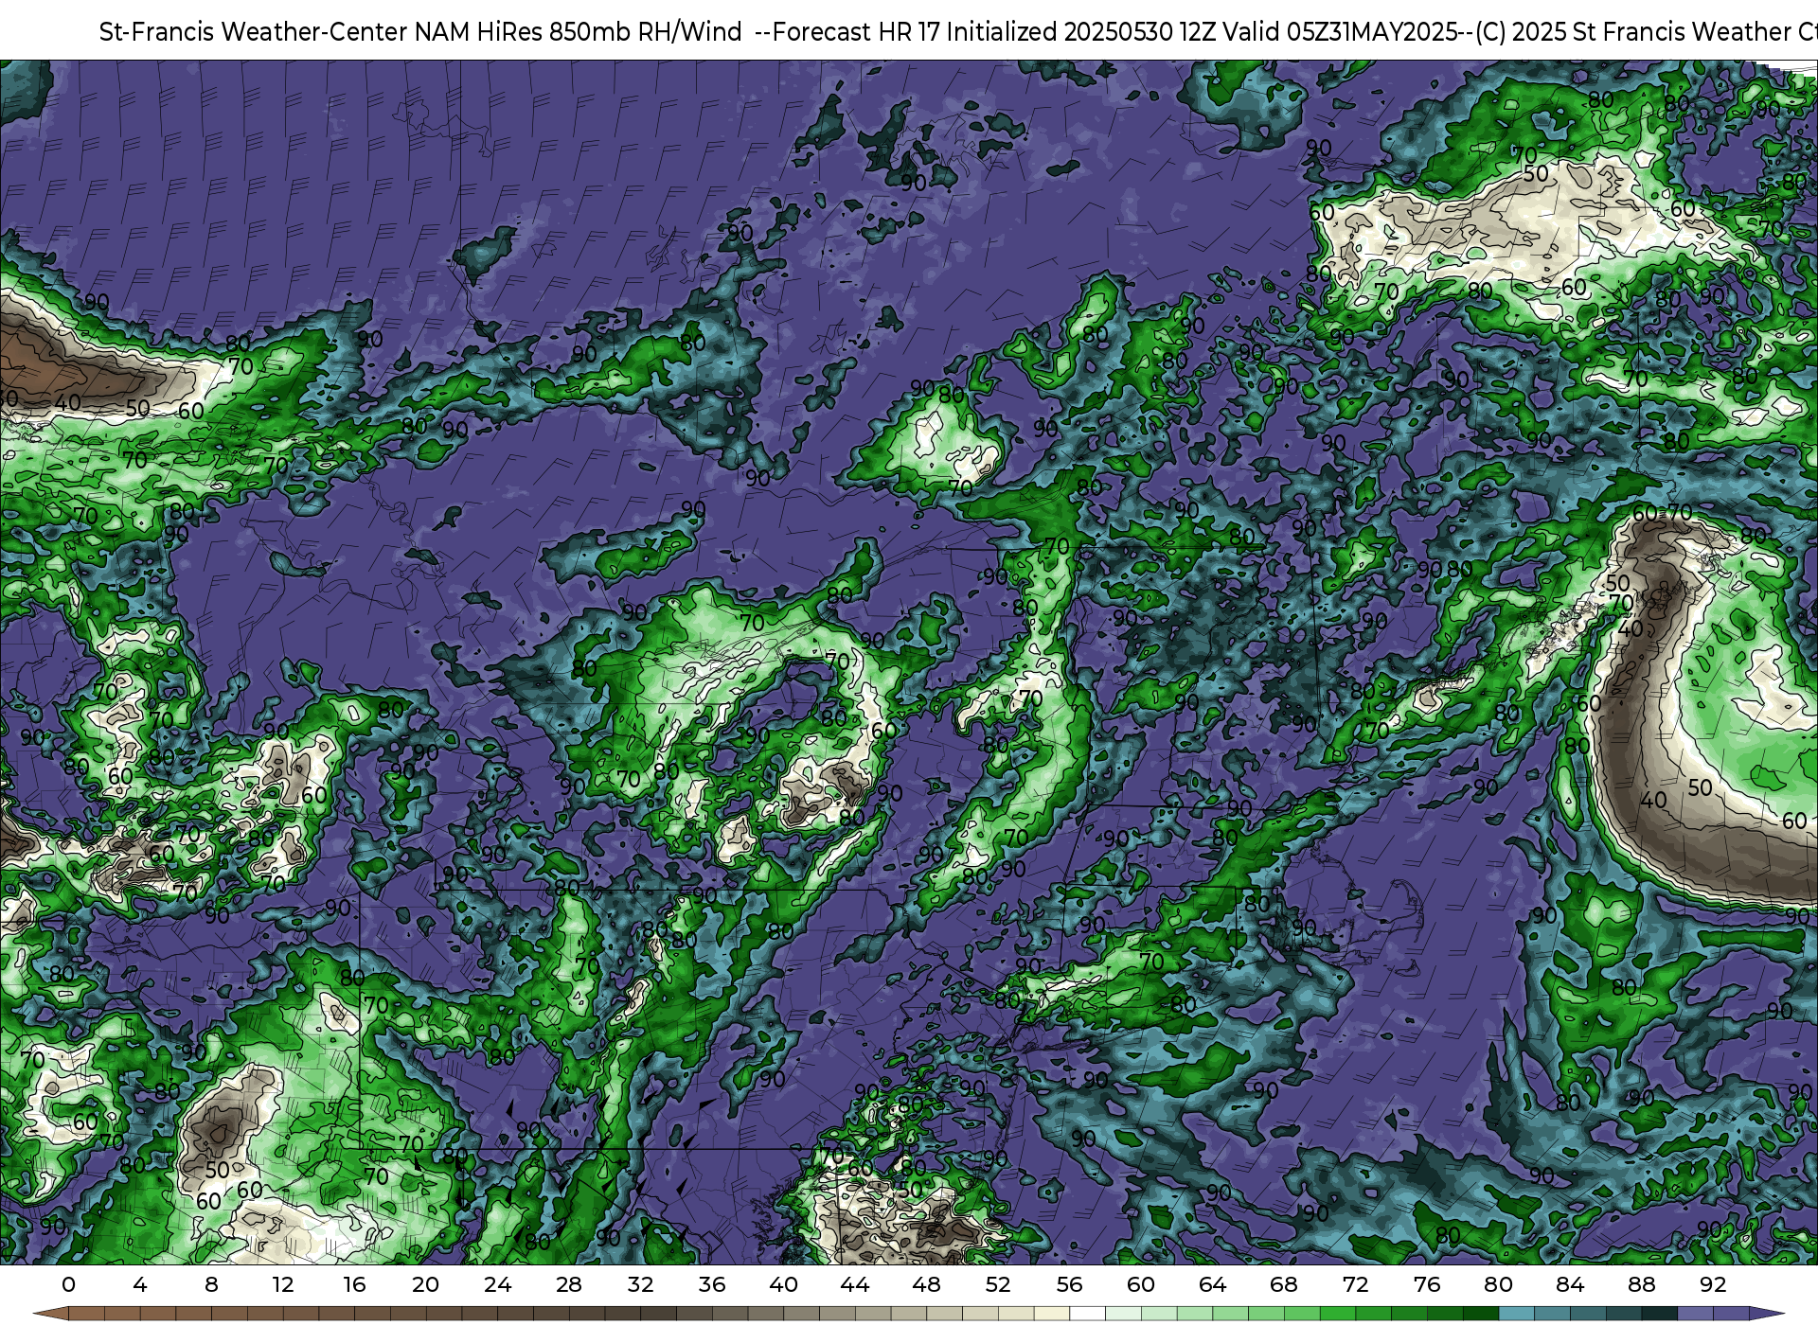Click the colorbar tick label 0
This screenshot has width=1818, height=1325.
68,1284
